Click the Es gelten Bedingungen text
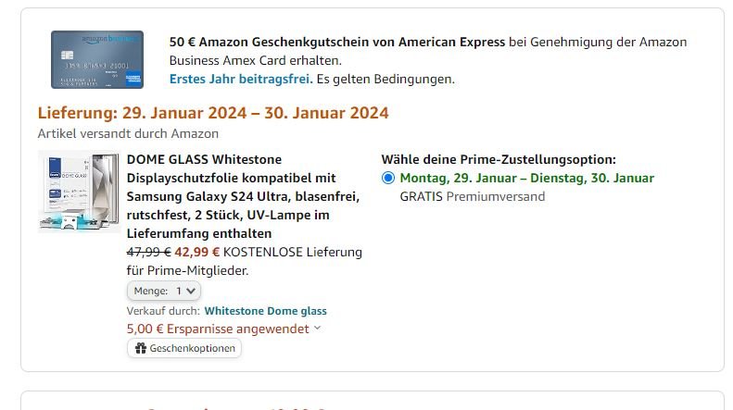 coord(385,79)
